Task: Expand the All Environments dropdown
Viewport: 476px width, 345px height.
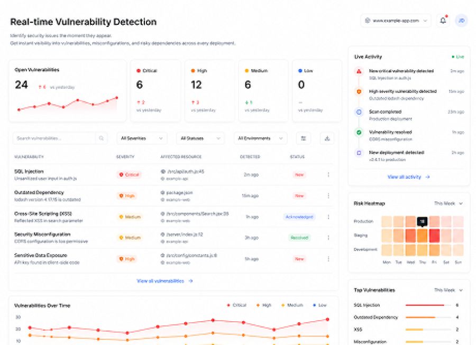Action: click(260, 138)
